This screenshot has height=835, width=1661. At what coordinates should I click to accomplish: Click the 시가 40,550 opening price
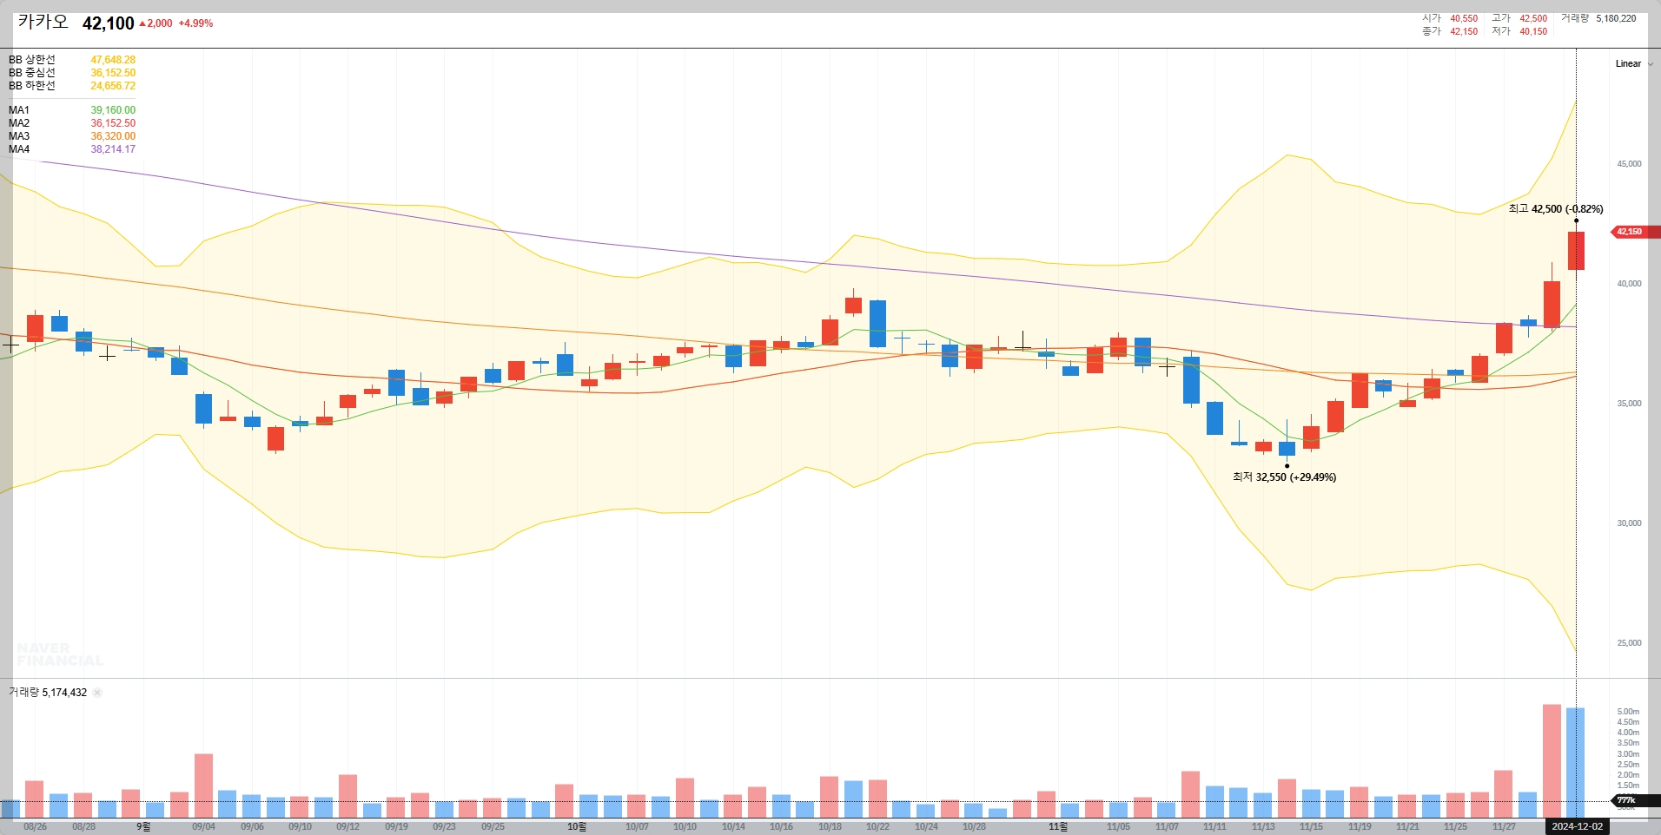pos(1450,18)
